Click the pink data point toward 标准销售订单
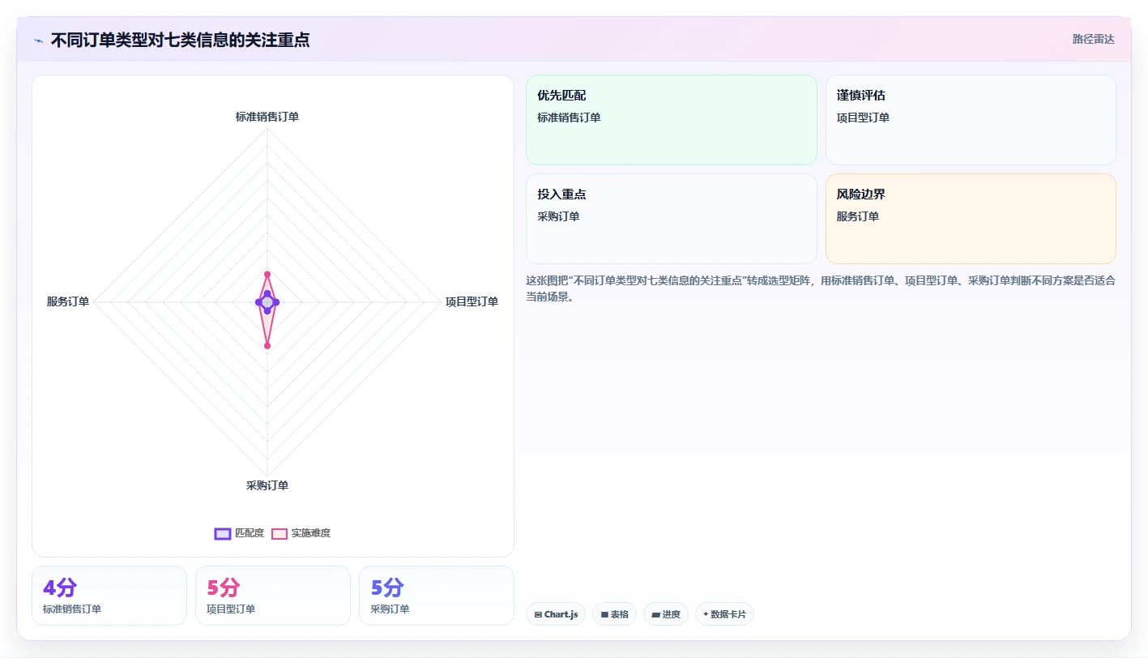This screenshot has height=658, width=1148. click(x=267, y=274)
